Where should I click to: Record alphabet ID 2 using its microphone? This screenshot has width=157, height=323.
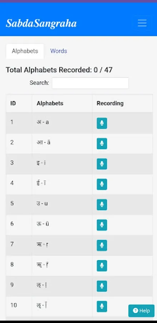(x=102, y=144)
